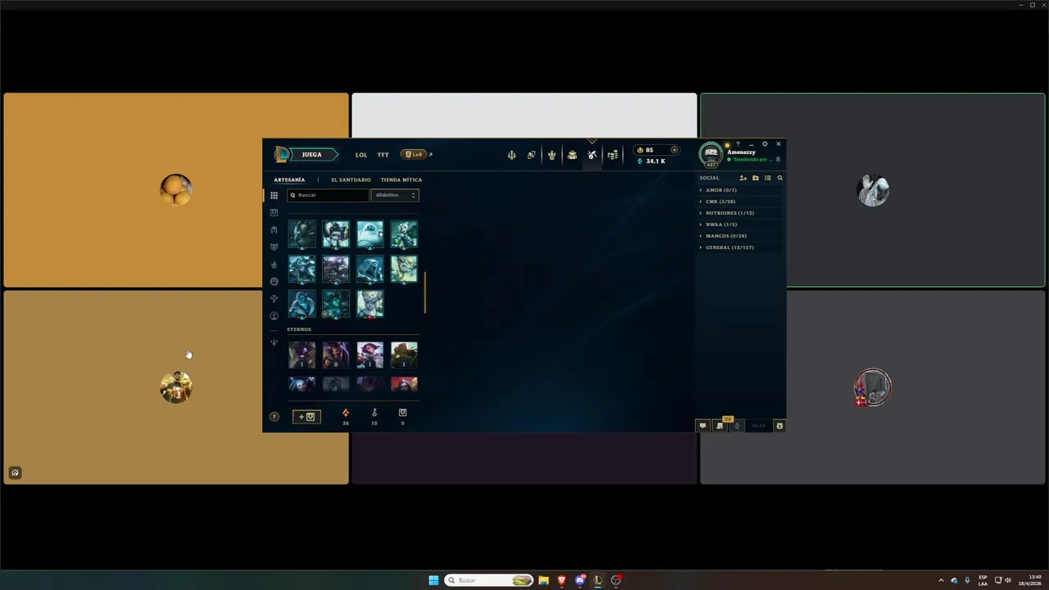Open the winged crest profile icon

pyautogui.click(x=552, y=154)
